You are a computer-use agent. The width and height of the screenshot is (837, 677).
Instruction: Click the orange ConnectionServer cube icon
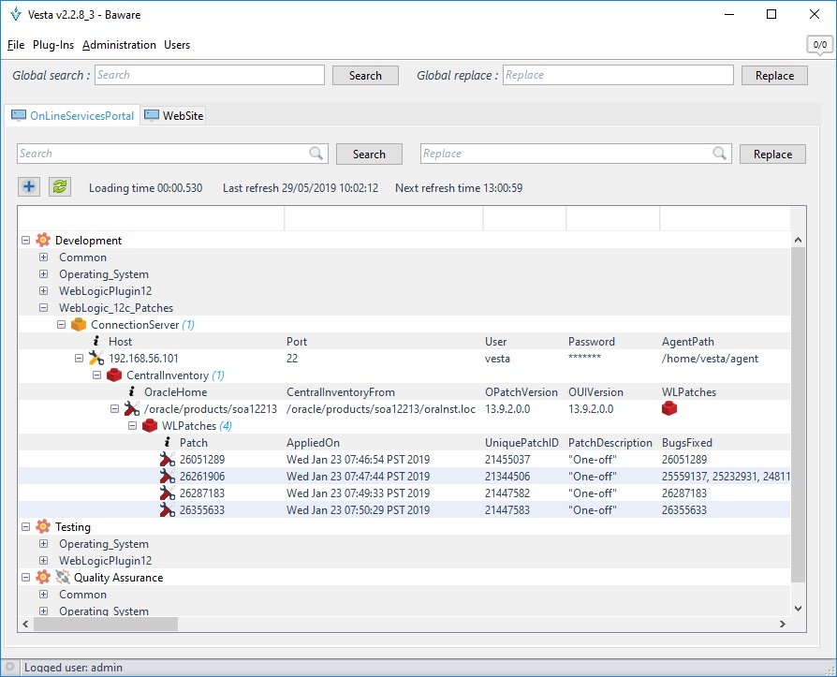(x=79, y=325)
